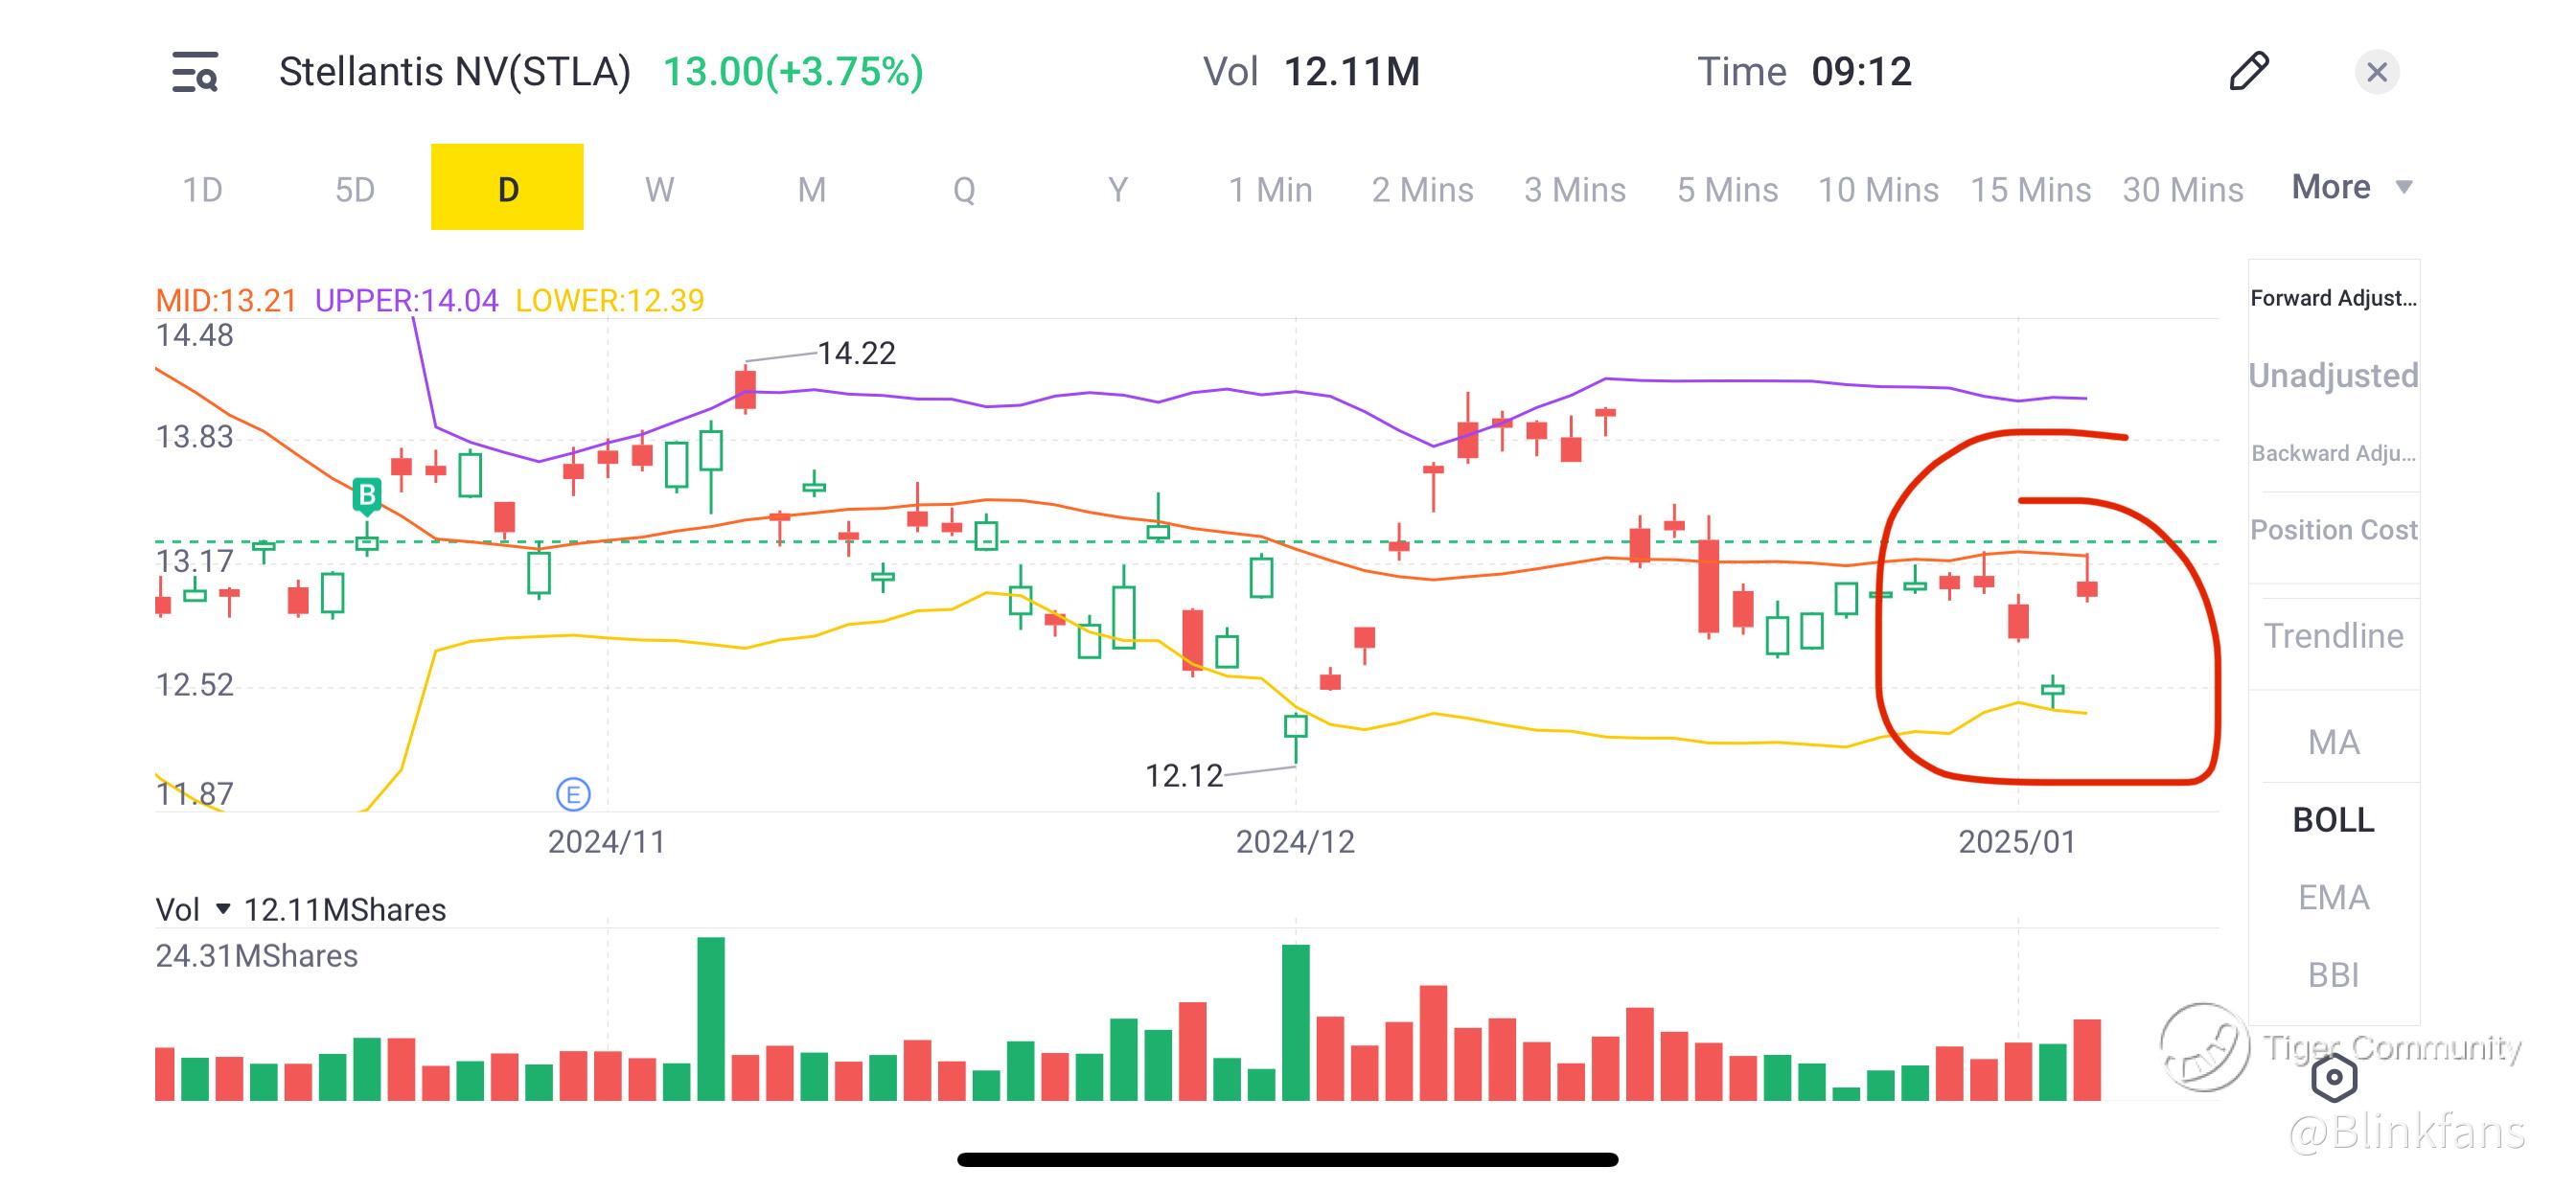Open the Vol indicator dropdown arrow
Screen dimensions: 2576x1190
coord(223,909)
